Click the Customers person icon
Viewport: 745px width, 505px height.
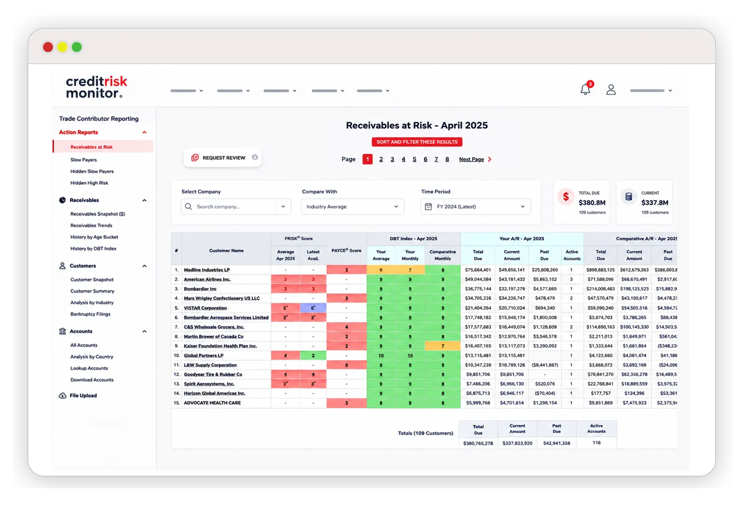point(62,266)
